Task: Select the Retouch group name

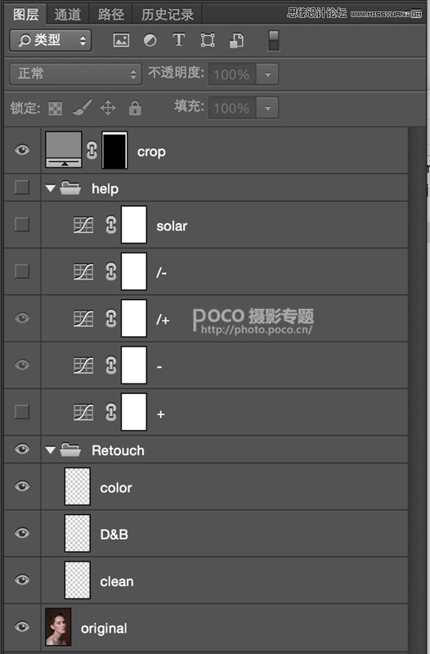Action: click(118, 450)
